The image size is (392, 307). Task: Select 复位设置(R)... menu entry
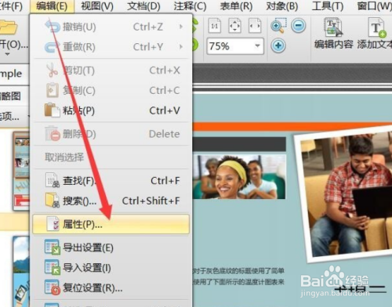111,288
